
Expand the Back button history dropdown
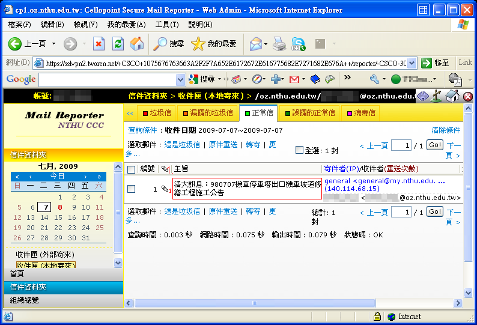[x=53, y=44]
